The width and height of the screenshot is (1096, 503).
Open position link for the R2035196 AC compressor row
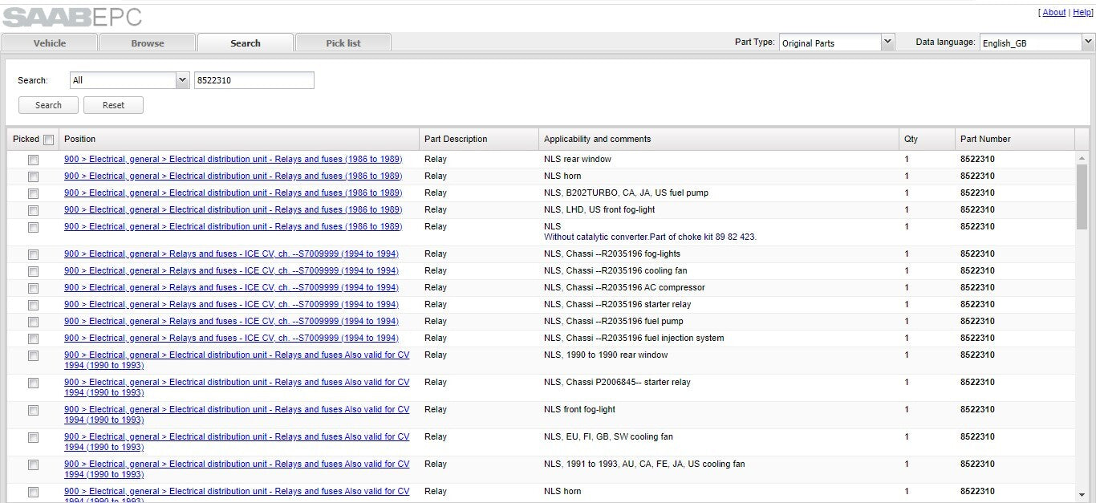[231, 287]
